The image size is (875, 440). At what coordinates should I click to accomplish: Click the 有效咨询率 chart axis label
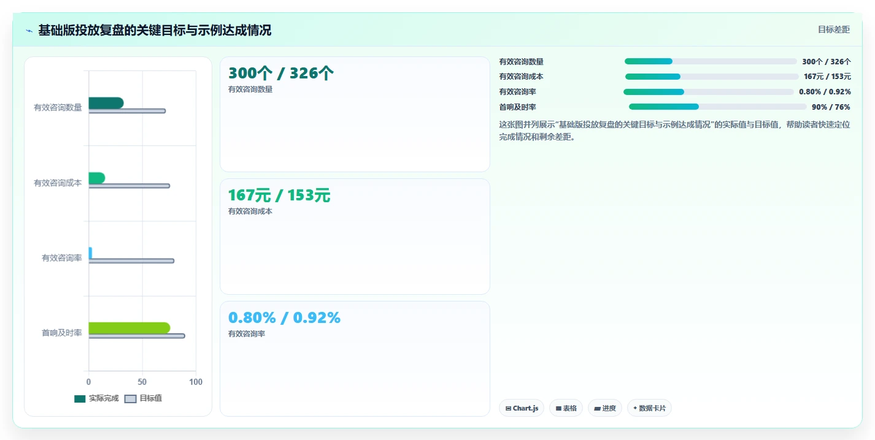62,258
